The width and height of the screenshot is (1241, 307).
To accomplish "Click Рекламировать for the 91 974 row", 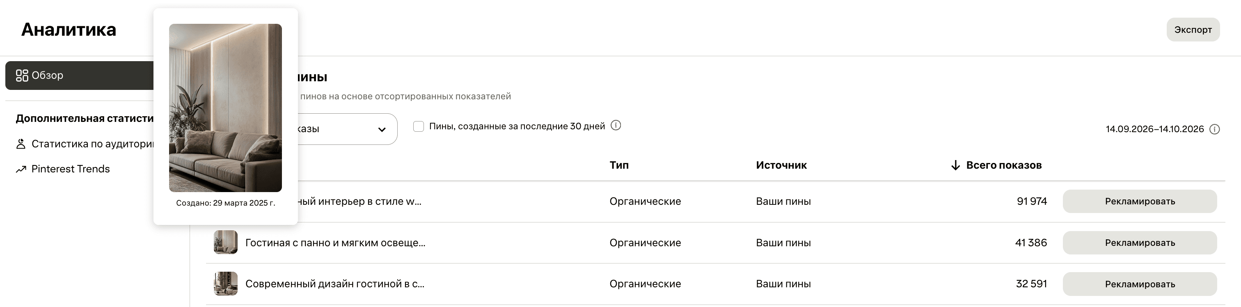I will click(1140, 202).
